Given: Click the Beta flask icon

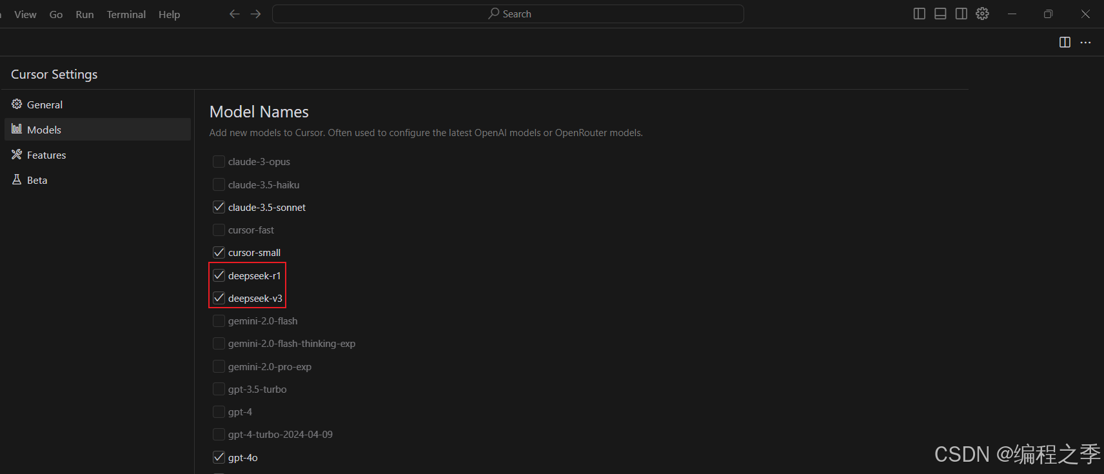Looking at the screenshot, I should coord(17,179).
